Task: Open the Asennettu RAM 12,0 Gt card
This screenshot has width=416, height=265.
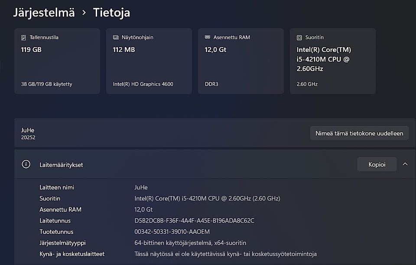Action: 241,61
